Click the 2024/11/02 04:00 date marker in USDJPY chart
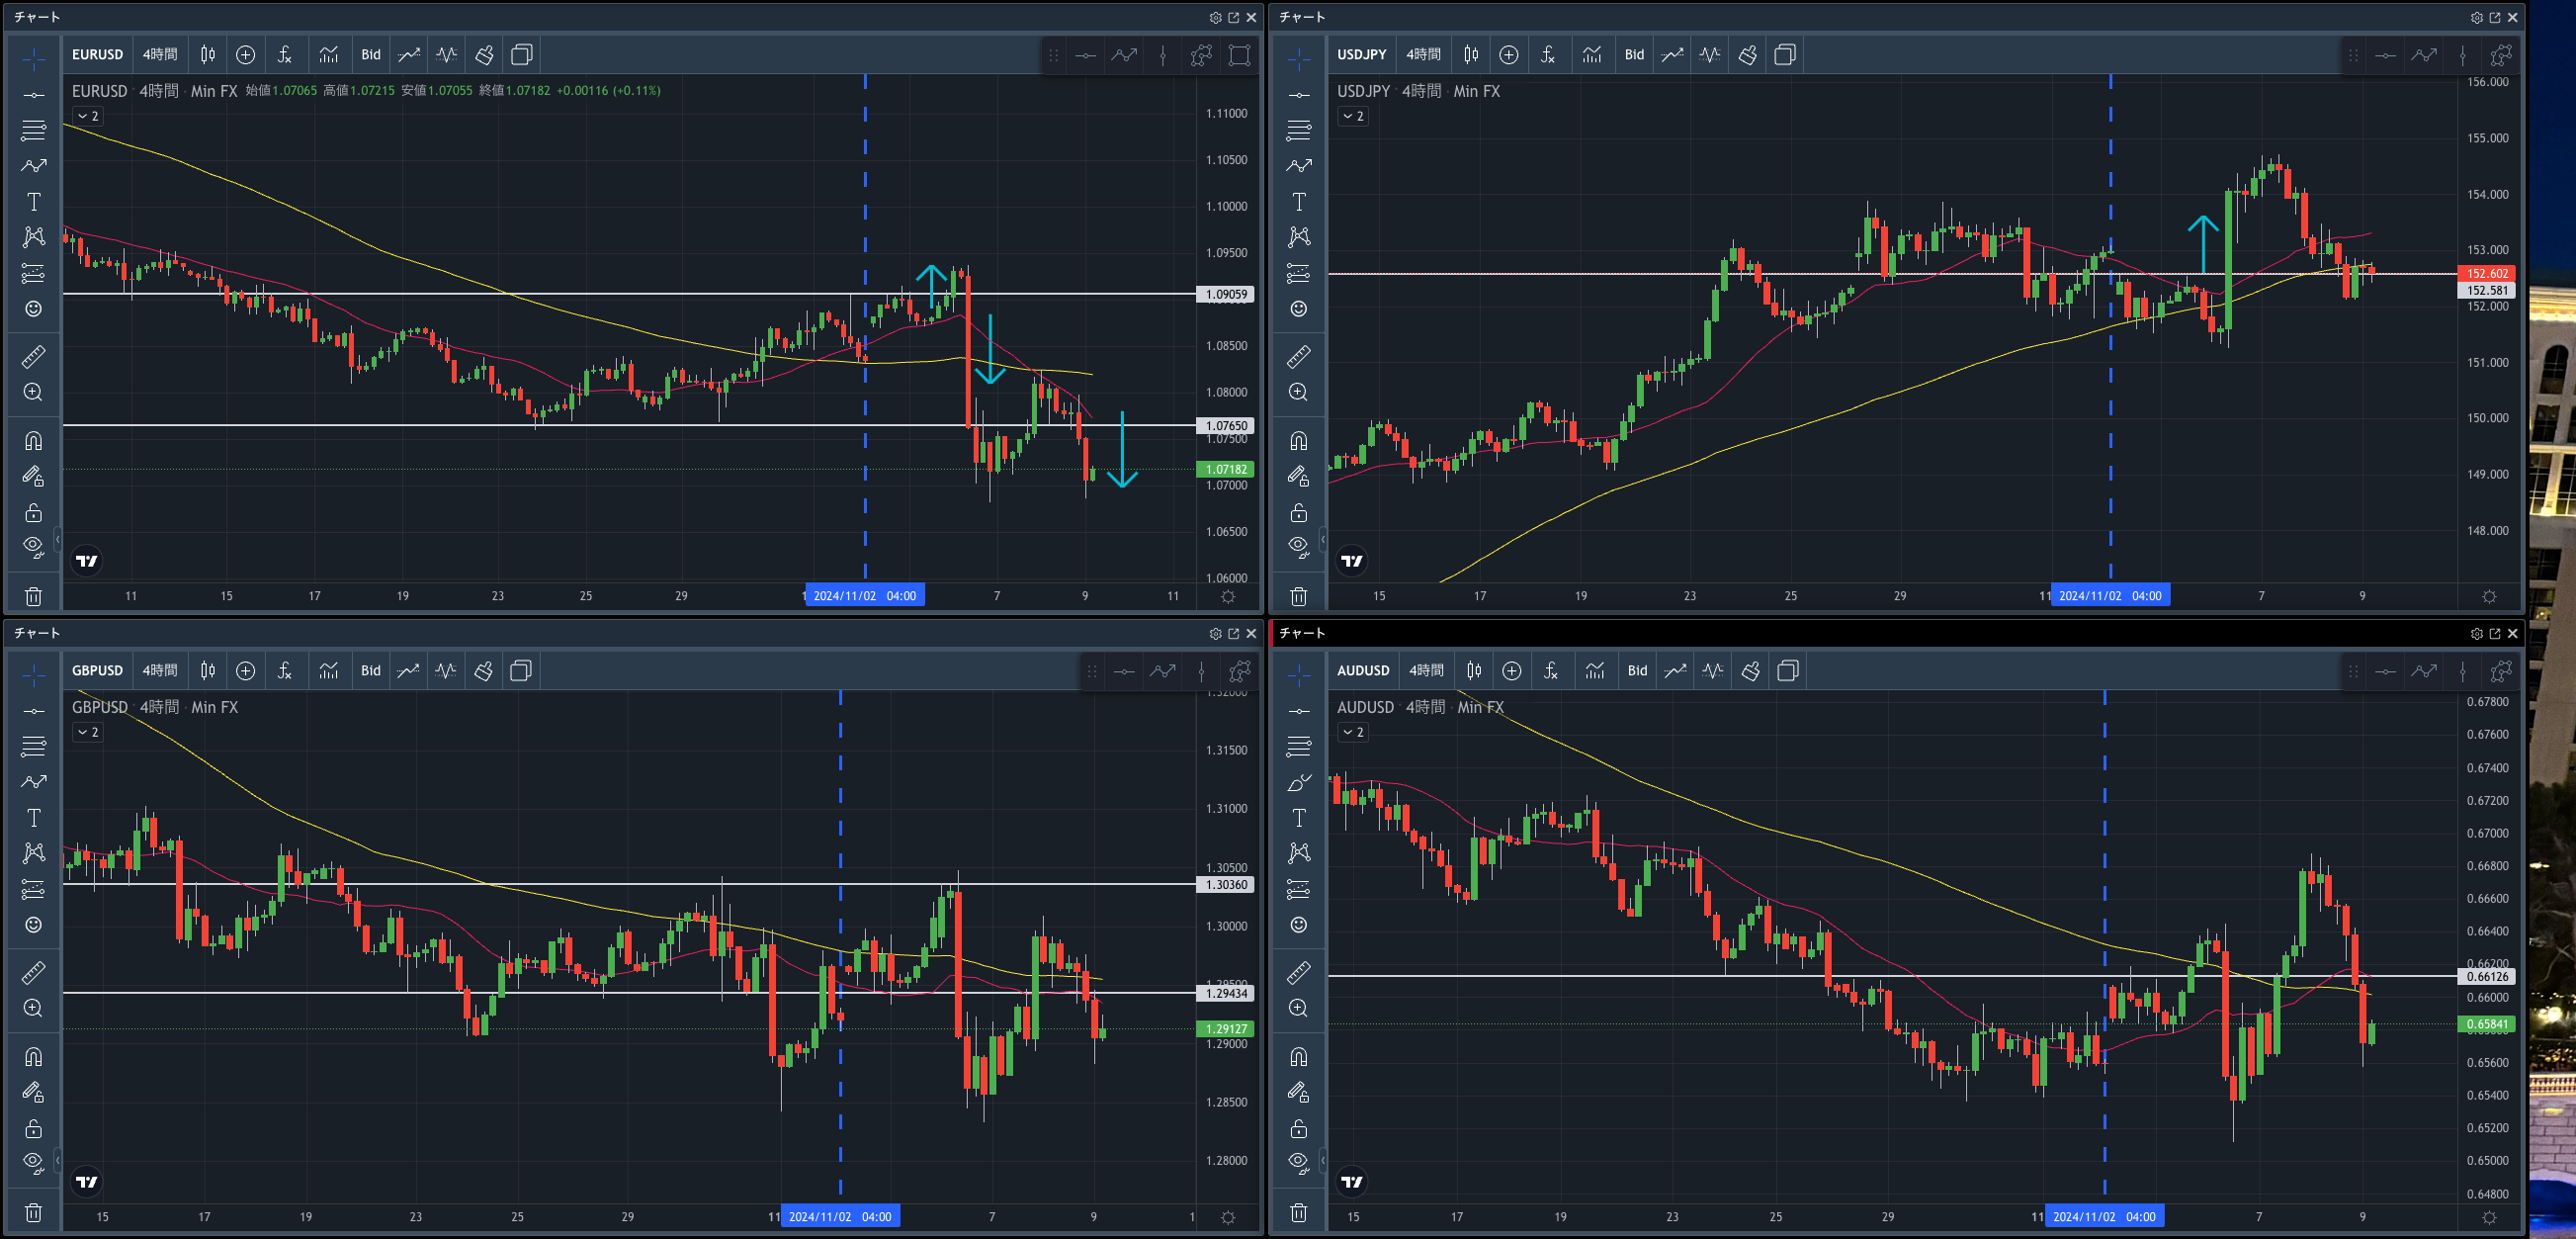The width and height of the screenshot is (2576, 1239). pyautogui.click(x=2110, y=596)
